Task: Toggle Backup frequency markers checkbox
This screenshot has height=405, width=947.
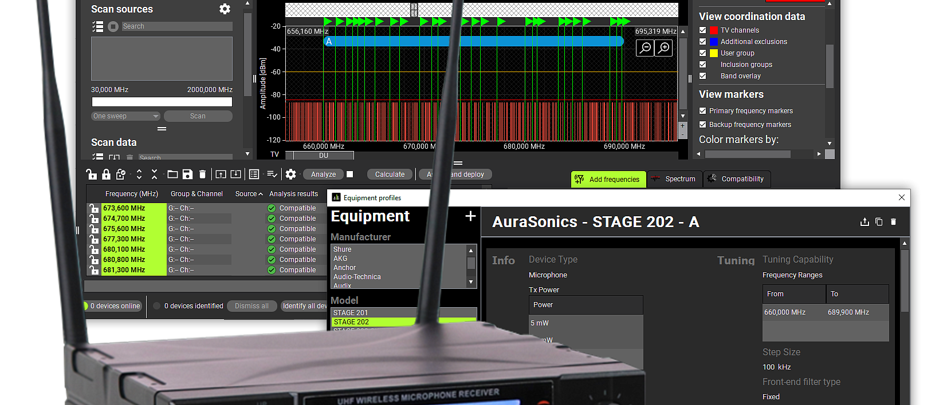Action: click(x=703, y=125)
